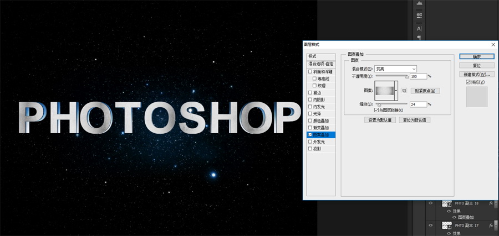Viewport: 499px width, 236px height.
Task: Select the 描边 style entry label
Action: click(317, 93)
